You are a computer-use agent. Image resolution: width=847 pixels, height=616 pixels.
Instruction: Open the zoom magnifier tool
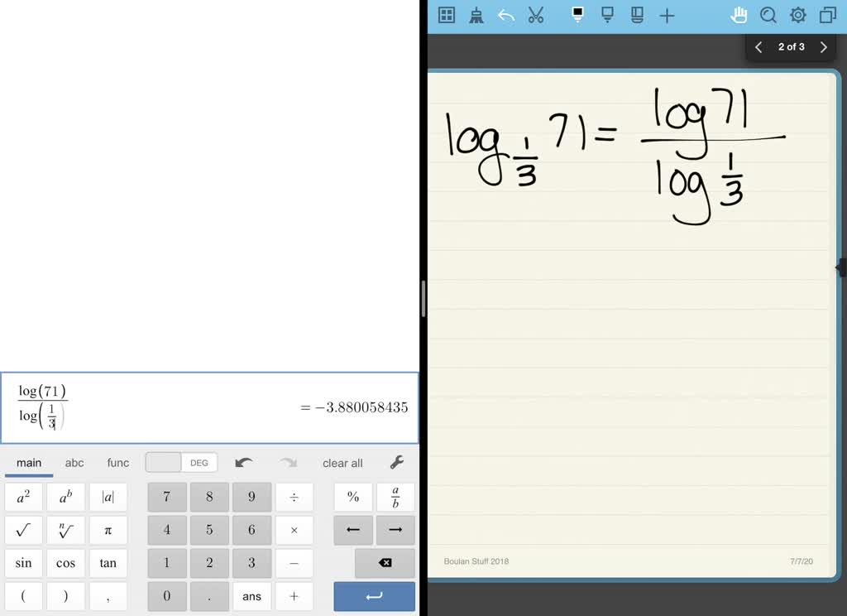coord(768,15)
